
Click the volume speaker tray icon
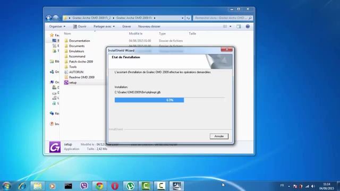pyautogui.click(x=313, y=186)
